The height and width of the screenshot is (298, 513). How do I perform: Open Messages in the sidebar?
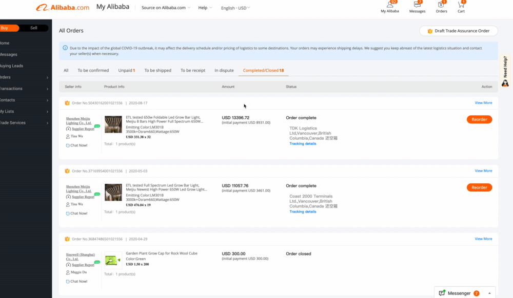tap(9, 54)
